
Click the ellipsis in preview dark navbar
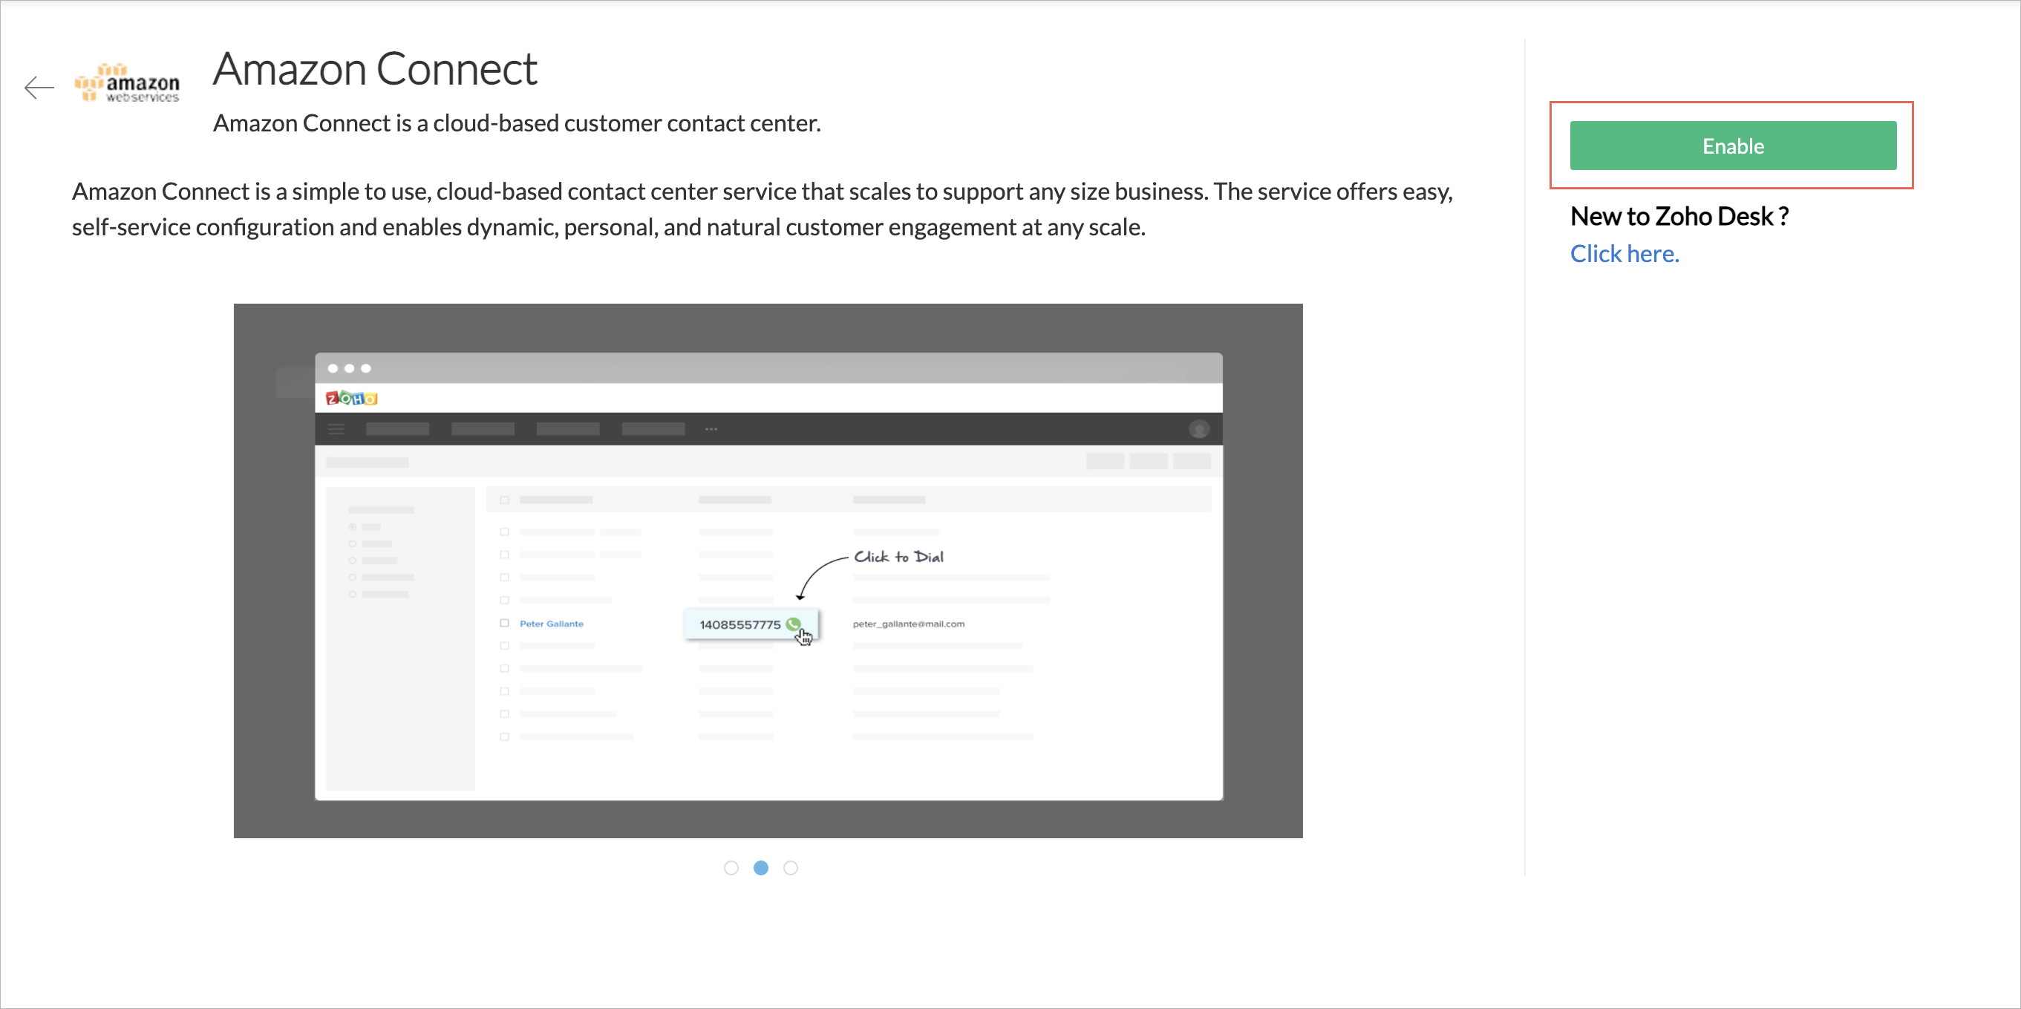(x=711, y=429)
